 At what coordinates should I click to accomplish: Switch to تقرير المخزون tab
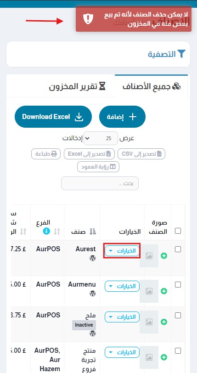click(x=77, y=86)
